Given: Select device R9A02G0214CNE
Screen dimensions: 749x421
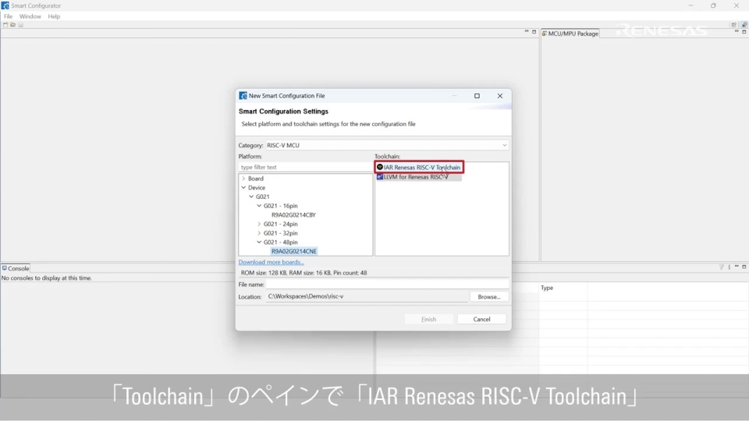Looking at the screenshot, I should tap(294, 251).
